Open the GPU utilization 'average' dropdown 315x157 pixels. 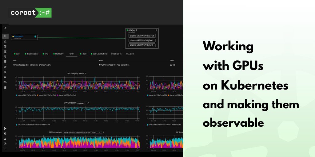click(82, 103)
